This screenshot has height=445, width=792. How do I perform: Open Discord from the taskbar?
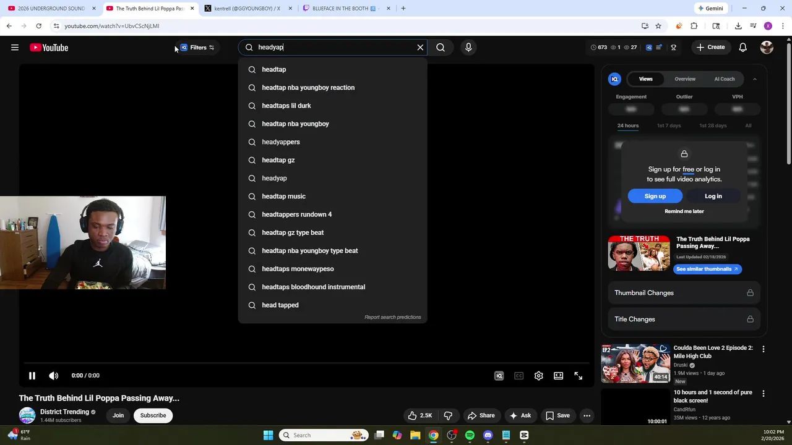pyautogui.click(x=488, y=435)
